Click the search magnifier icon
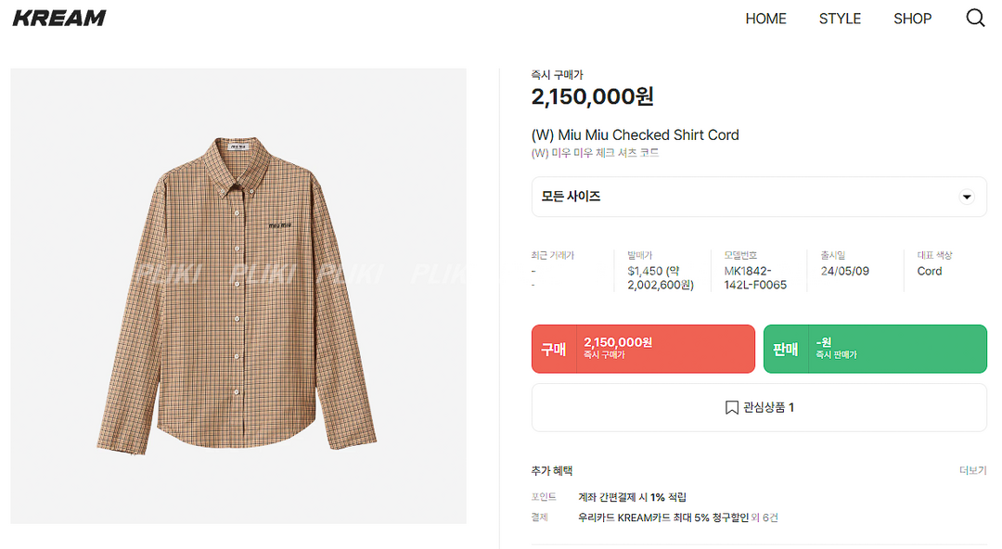1002x549 pixels. [x=975, y=19]
